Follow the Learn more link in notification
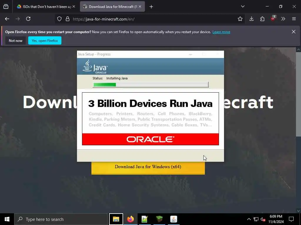 [221, 32]
